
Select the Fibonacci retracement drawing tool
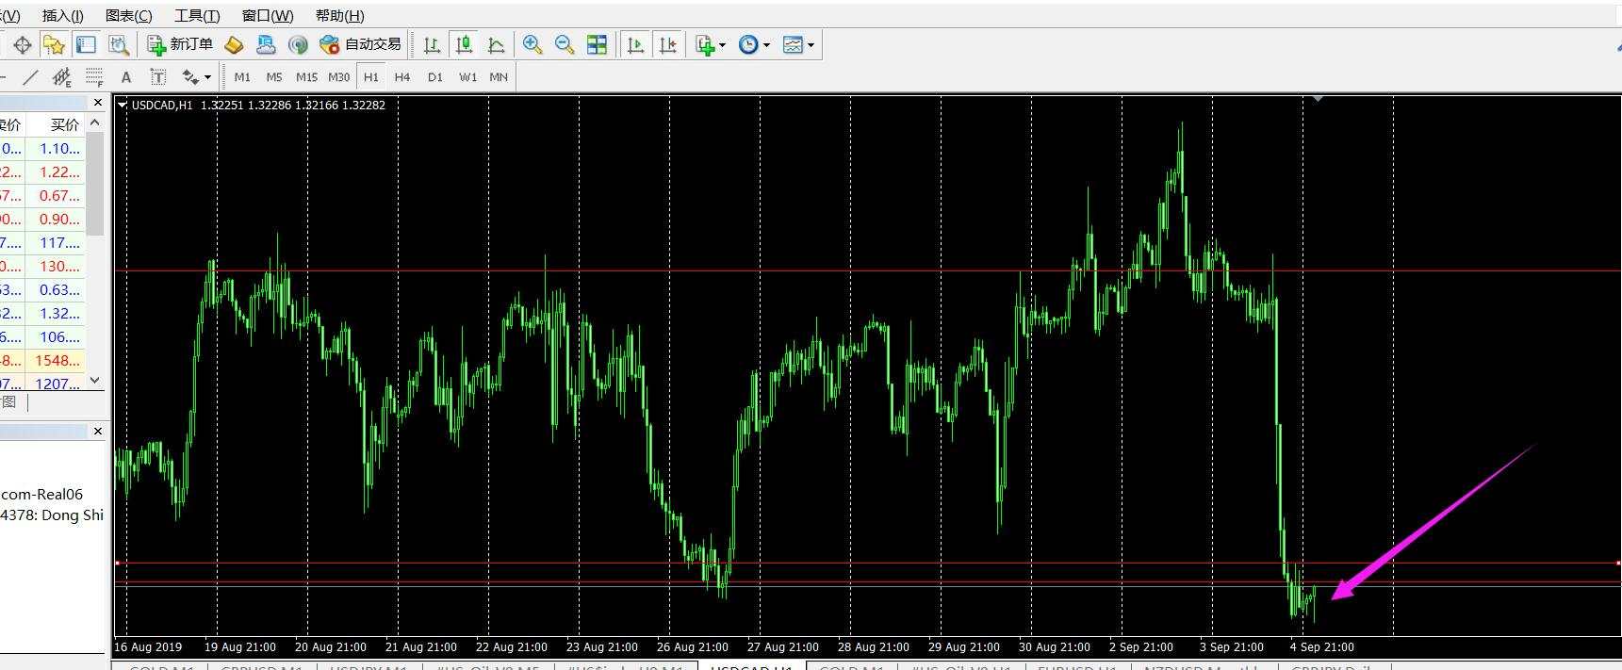point(94,77)
